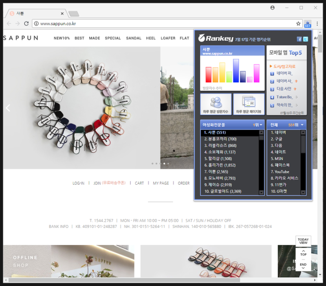
Task: Open the LOAFER menu
Action: (168, 38)
